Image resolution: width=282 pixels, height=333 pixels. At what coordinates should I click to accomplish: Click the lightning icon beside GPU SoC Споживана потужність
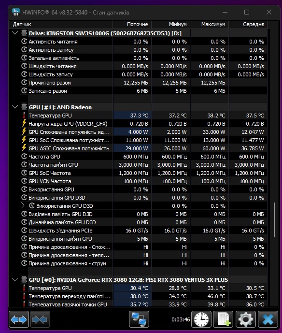coord(24,140)
